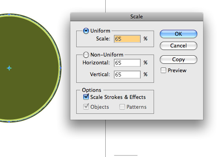Click the Scale dialog title bar
The image size is (220, 157).
click(x=137, y=16)
